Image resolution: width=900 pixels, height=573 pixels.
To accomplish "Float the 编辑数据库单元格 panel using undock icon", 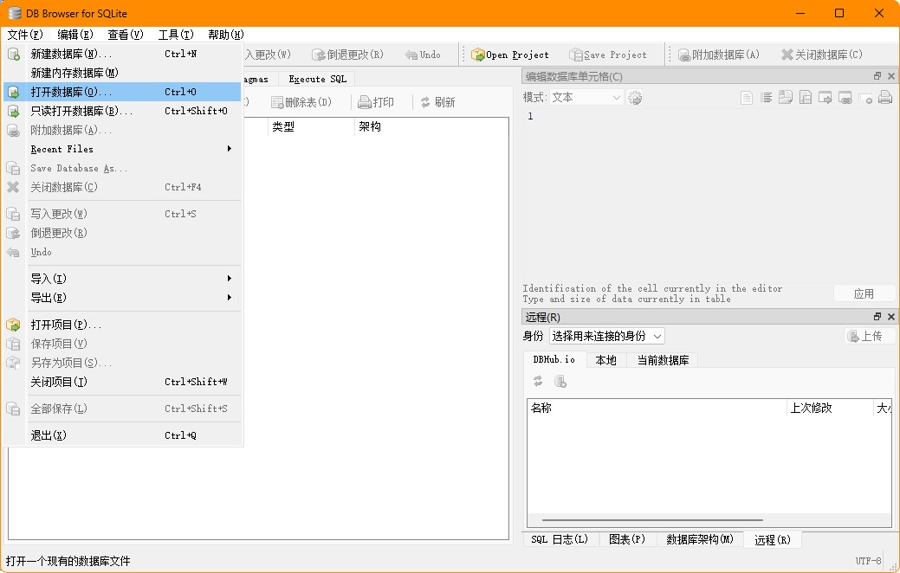I will click(877, 77).
